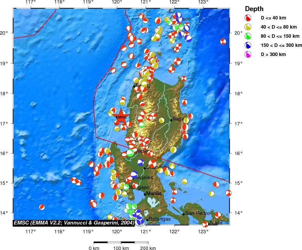
Task: Click the lone red beachball at far right near 19.7° latitude
Action: click(223, 42)
